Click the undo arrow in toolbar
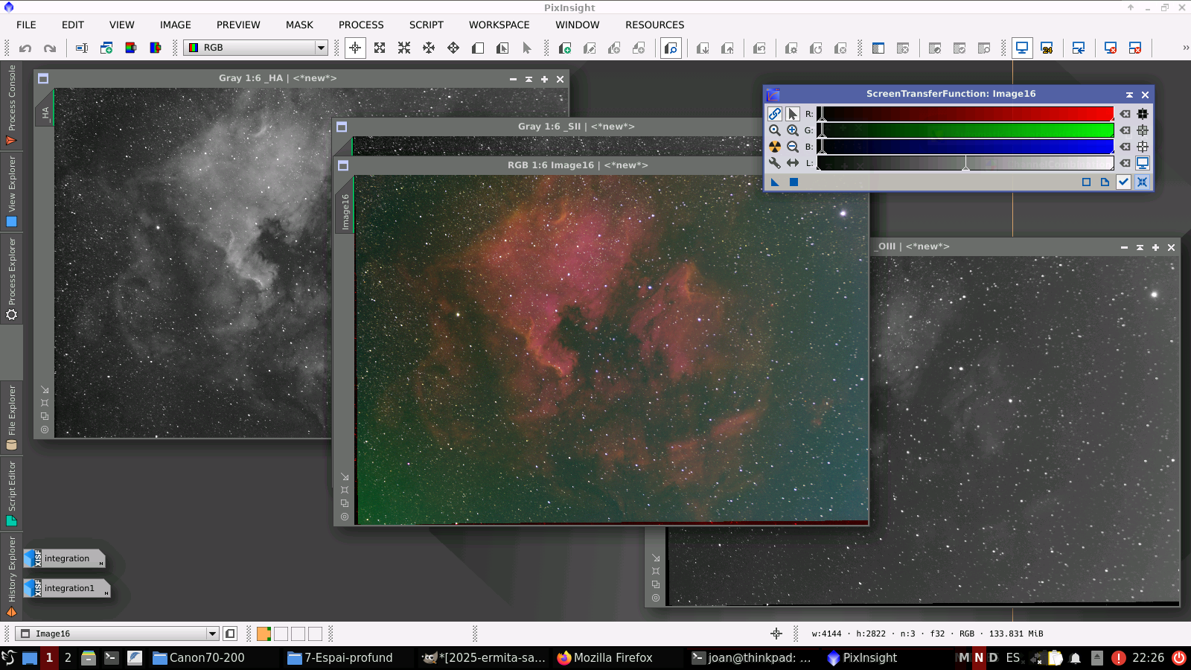Viewport: 1191px width, 670px height. coord(25,48)
